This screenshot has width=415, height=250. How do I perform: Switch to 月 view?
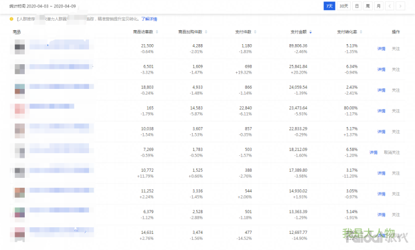(379, 6)
